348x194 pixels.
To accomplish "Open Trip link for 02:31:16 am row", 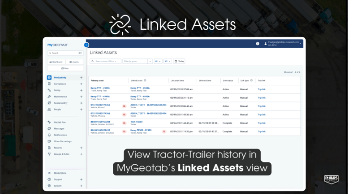I will tap(262, 98).
